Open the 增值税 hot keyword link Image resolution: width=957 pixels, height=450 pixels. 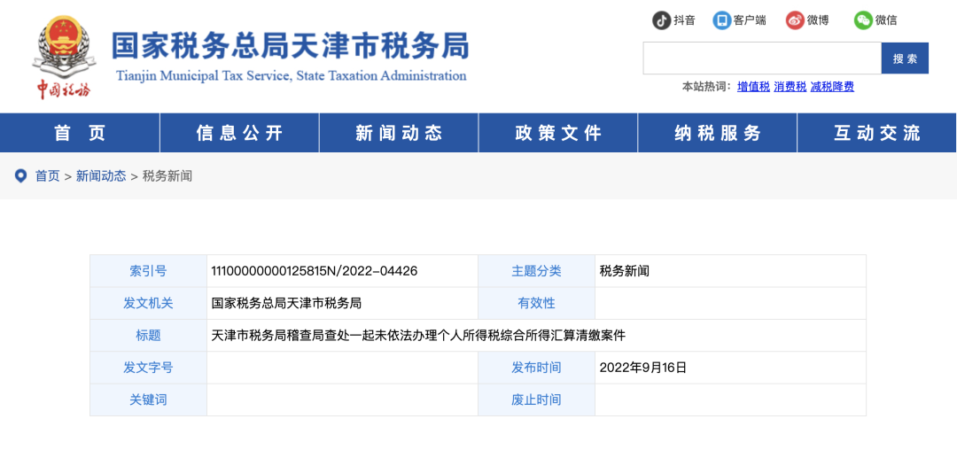click(753, 87)
